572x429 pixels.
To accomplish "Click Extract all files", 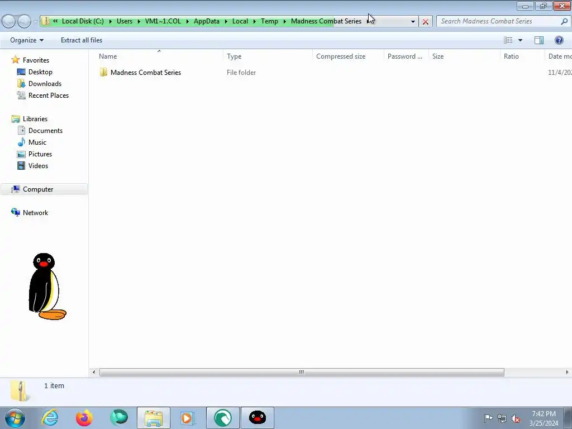I will [82, 40].
